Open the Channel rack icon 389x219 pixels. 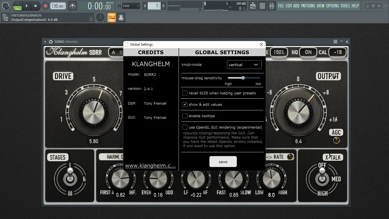pyautogui.click(x=262, y=6)
